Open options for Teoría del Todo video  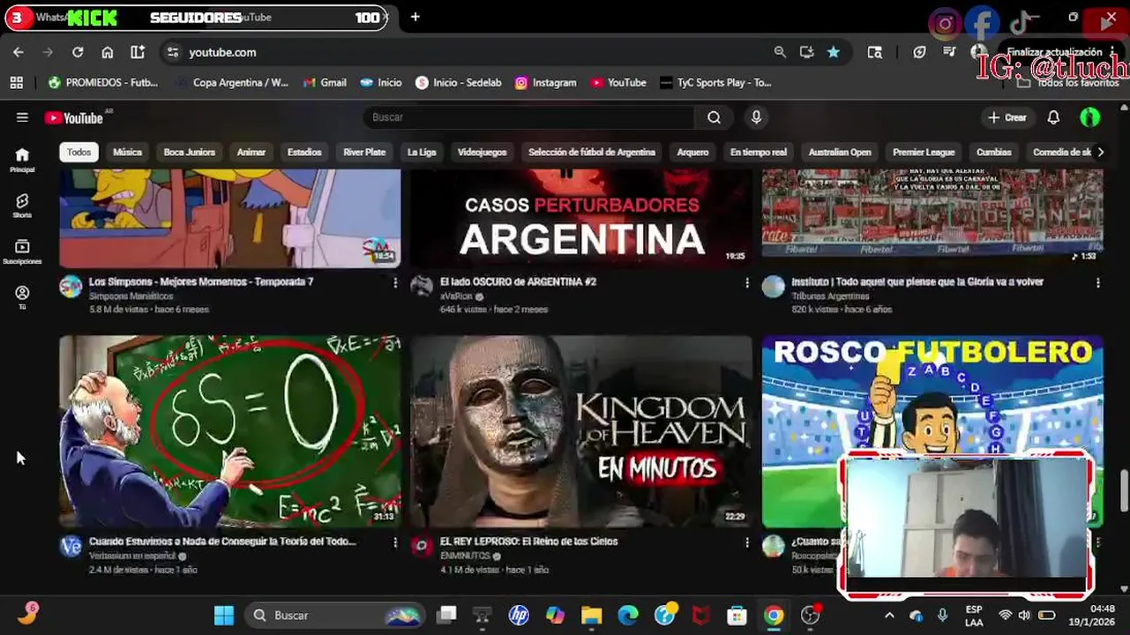pos(394,542)
